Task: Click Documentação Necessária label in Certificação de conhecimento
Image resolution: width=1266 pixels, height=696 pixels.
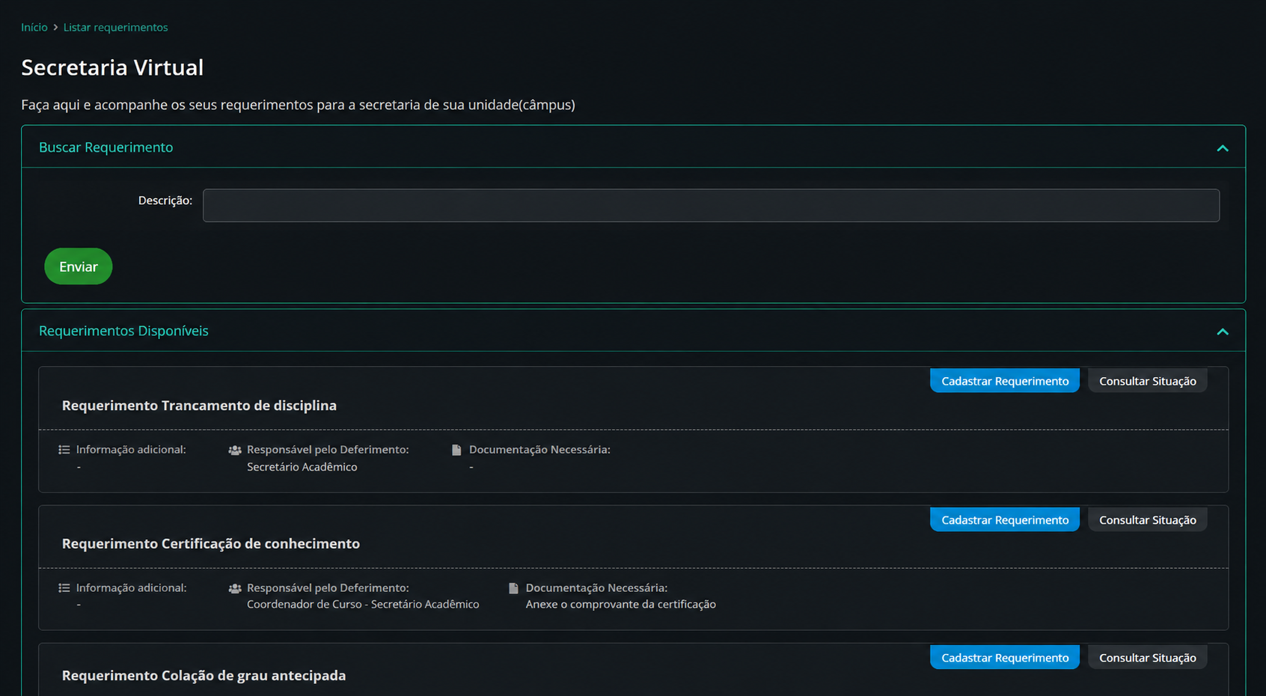Action: 596,588
